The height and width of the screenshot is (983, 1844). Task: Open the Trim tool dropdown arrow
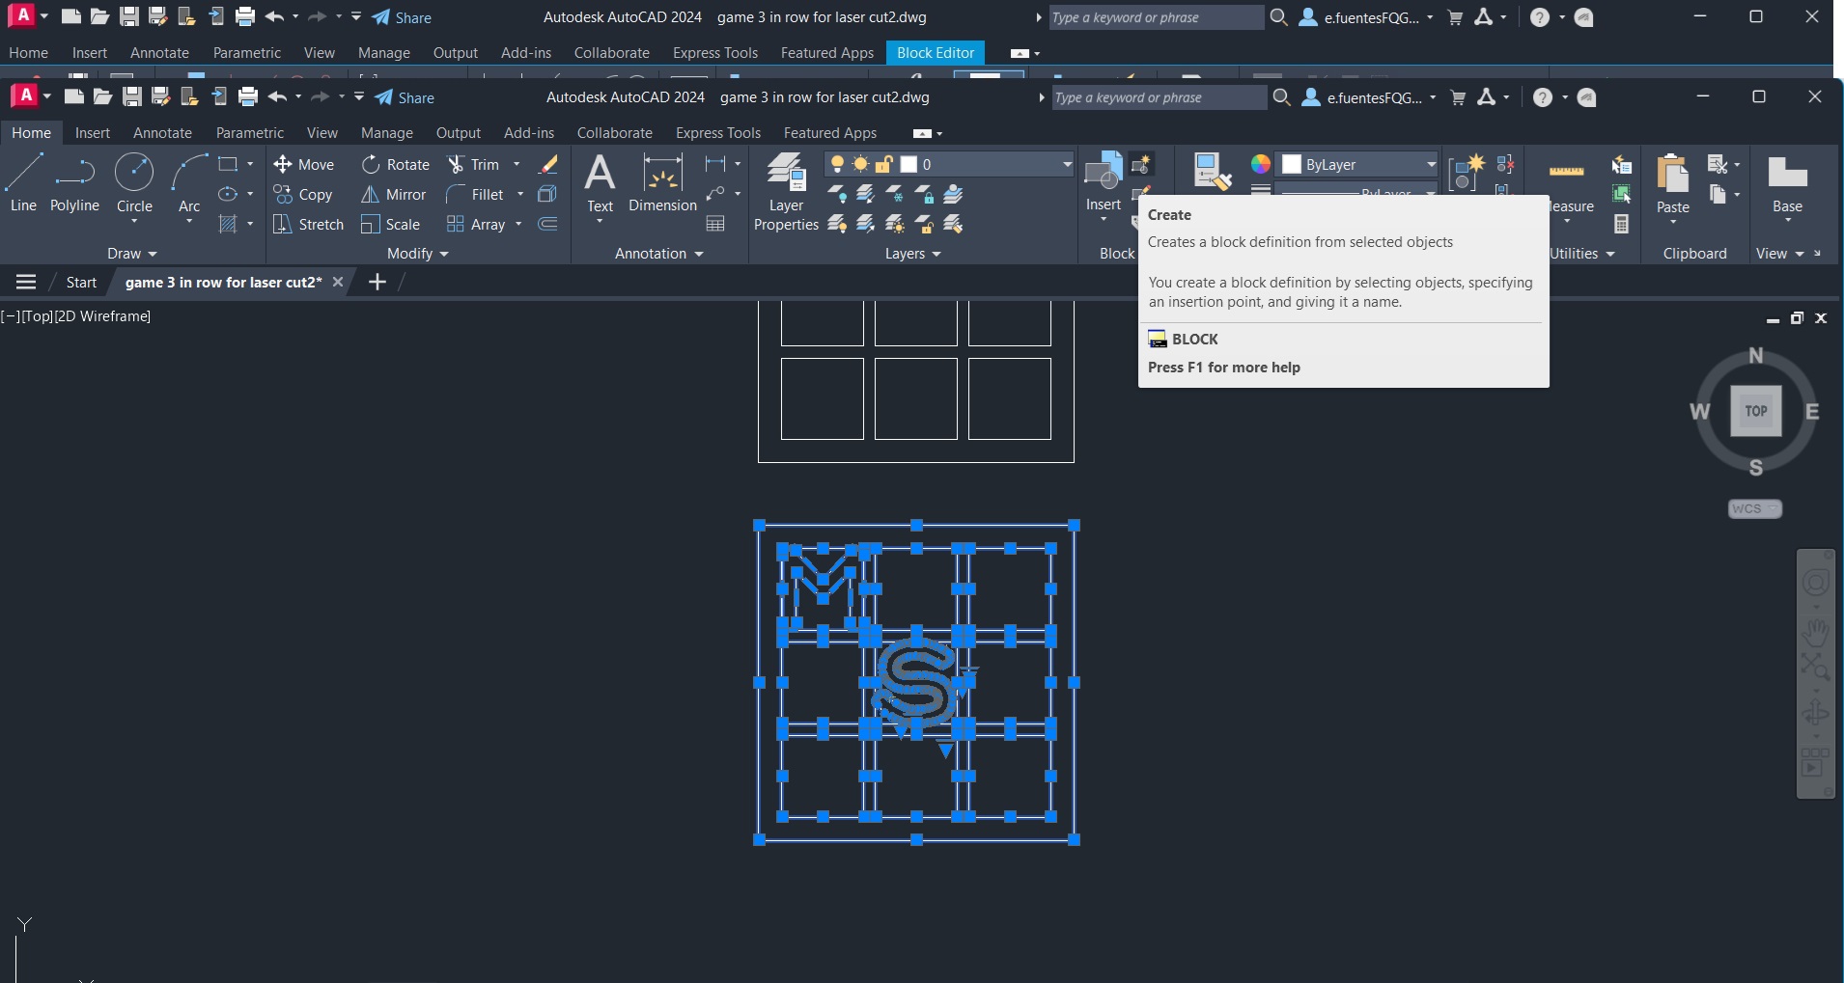[517, 164]
